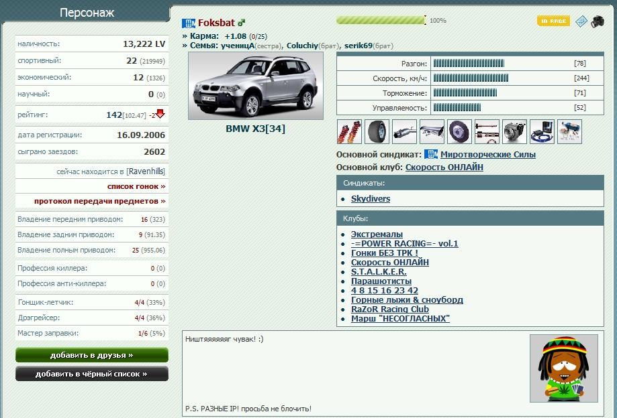Click the turbocharger part icon

[x=515, y=131]
